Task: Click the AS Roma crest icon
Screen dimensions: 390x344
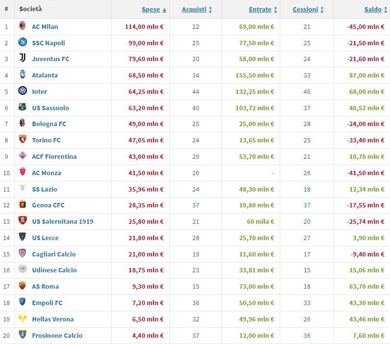Action: (x=22, y=286)
